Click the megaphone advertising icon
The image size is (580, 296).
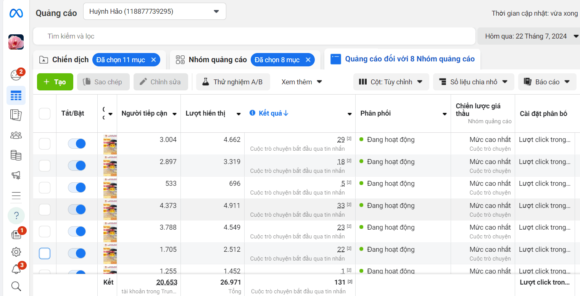coord(16,175)
